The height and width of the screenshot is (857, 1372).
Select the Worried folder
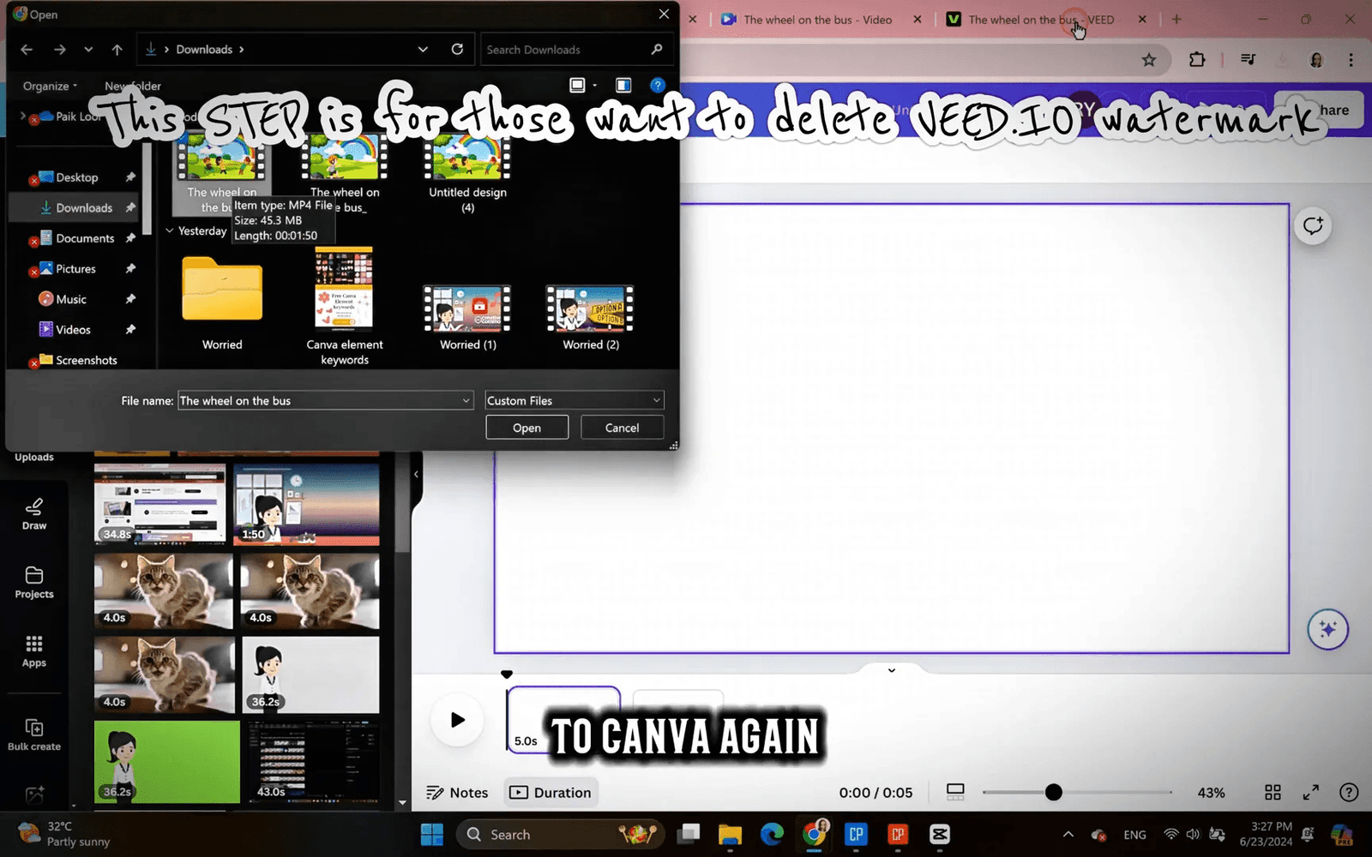point(222,303)
